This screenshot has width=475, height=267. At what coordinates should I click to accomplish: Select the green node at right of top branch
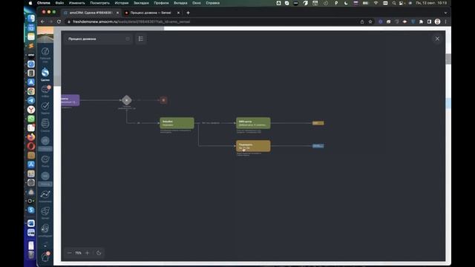253,123
